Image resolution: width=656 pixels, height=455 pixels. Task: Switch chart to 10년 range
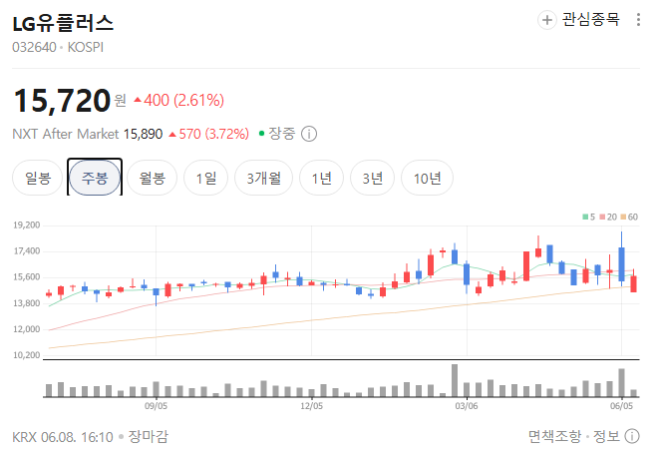[427, 178]
